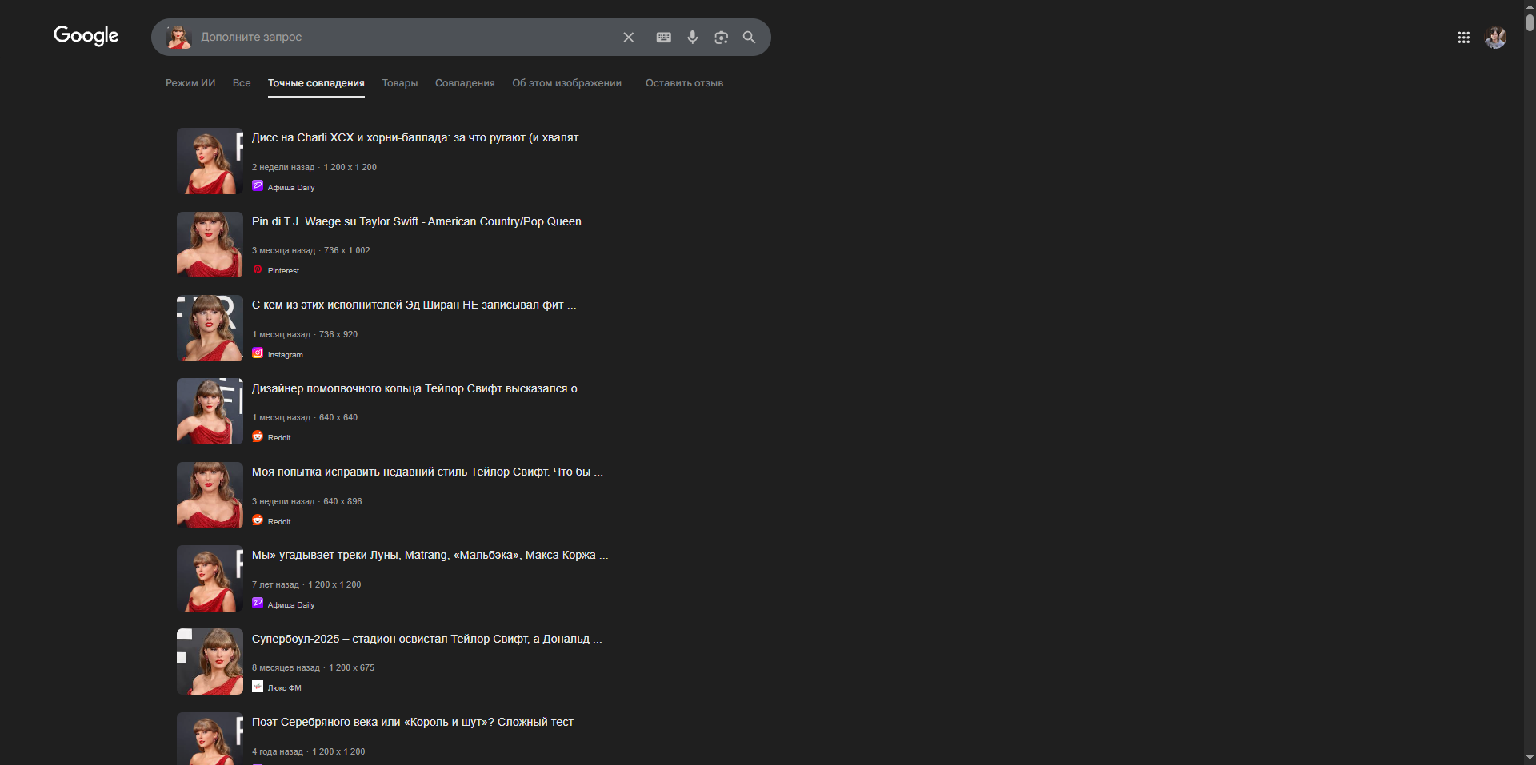Viewport: 1536px width, 765px height.
Task: Open the "Мы» угадывает треки Луны, Matrang" result
Action: pos(430,555)
